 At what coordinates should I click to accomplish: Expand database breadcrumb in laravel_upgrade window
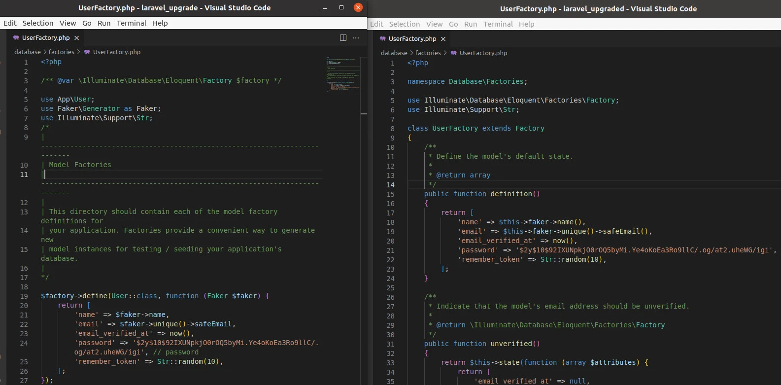tap(27, 52)
